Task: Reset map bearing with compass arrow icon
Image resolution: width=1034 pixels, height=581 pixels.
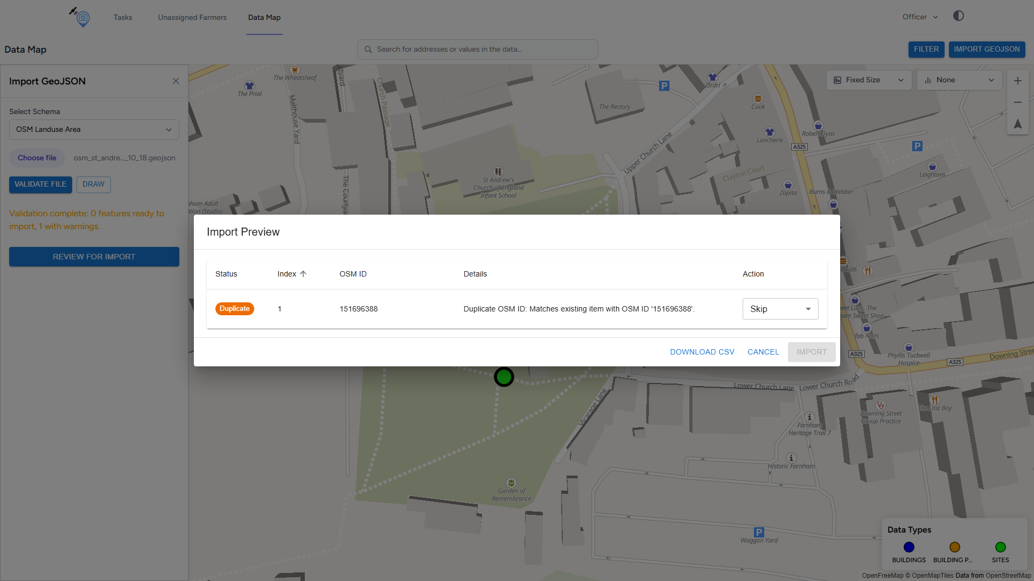Action: point(1017,124)
